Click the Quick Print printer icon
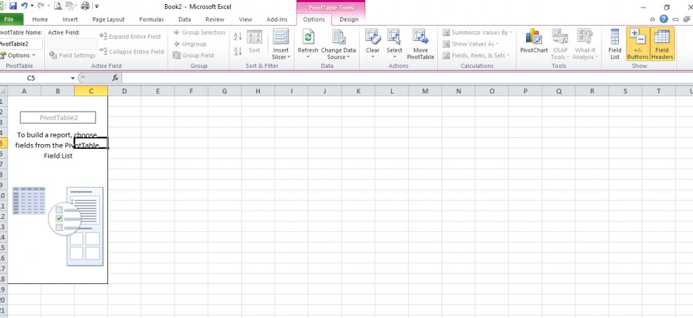Viewport: 693px width, 318px height. pyautogui.click(x=85, y=6)
